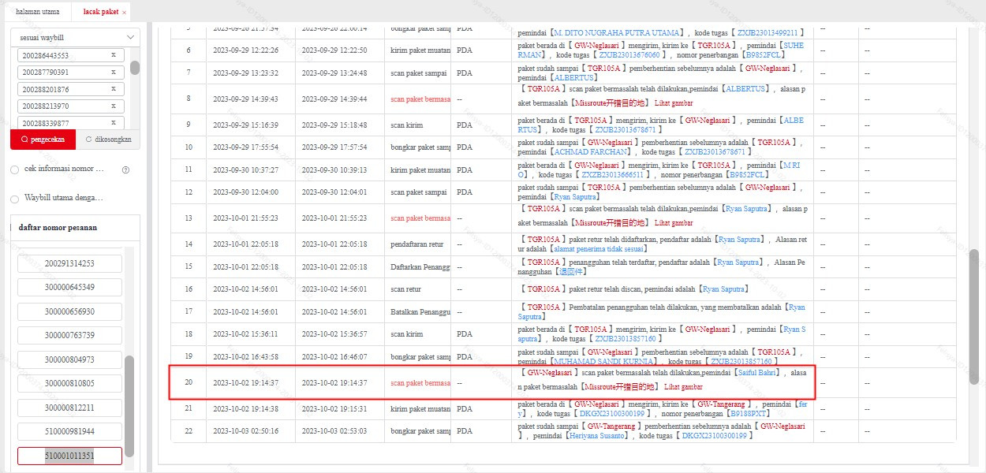This screenshot has height=473, width=986.
Task: Click scan retur cell in row 16
Action: pyautogui.click(x=417, y=289)
